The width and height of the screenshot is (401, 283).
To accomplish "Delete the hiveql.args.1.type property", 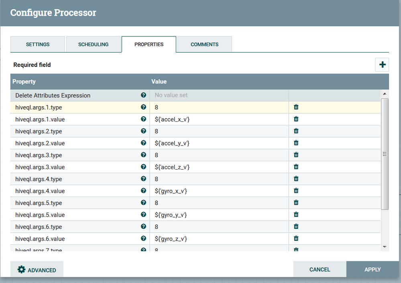I will (296, 107).
